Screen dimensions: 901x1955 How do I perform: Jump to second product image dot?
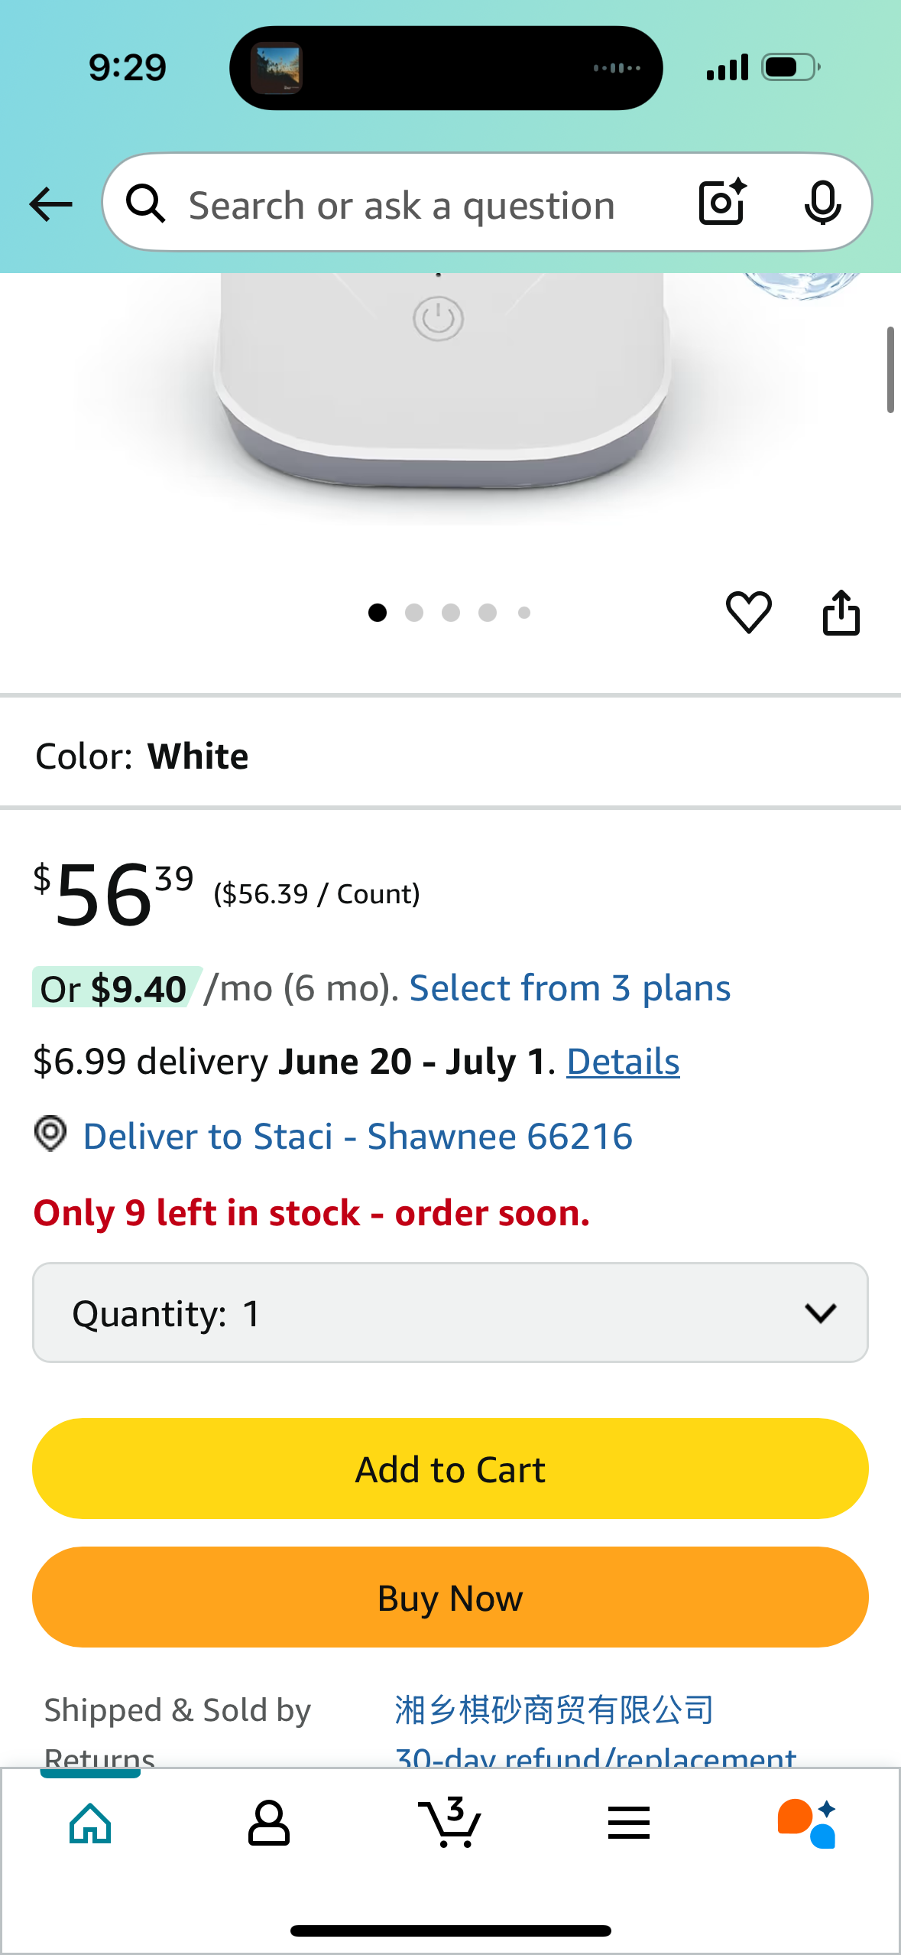(x=414, y=613)
